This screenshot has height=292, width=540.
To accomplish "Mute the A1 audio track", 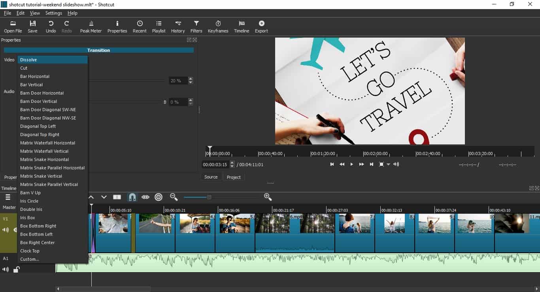I will [x=6, y=269].
